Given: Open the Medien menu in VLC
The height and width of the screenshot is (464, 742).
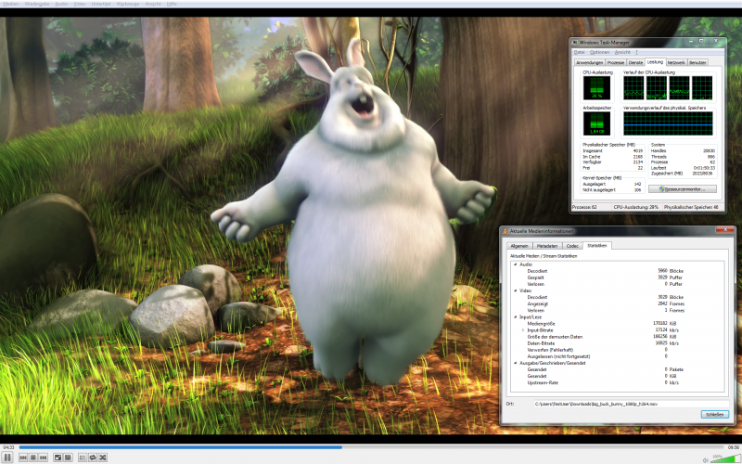Looking at the screenshot, I should pos(10,4).
